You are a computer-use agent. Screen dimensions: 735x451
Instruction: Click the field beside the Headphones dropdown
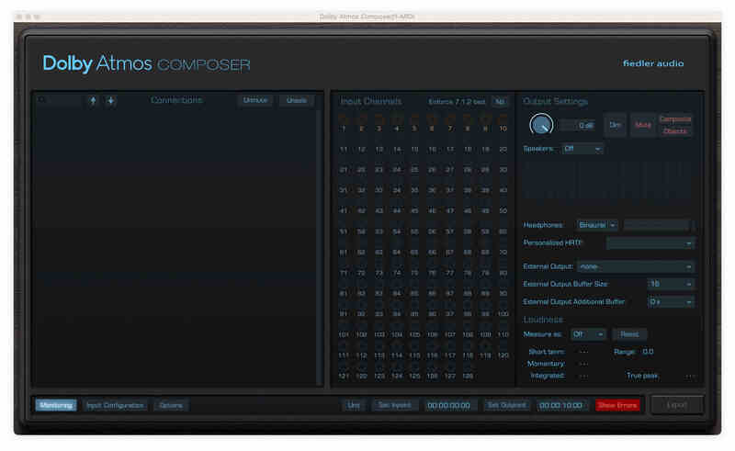pos(657,226)
